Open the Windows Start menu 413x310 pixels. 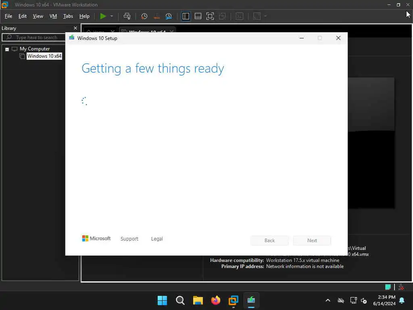[x=162, y=300]
